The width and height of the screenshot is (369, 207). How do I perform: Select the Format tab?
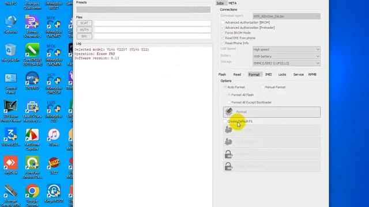(x=254, y=74)
